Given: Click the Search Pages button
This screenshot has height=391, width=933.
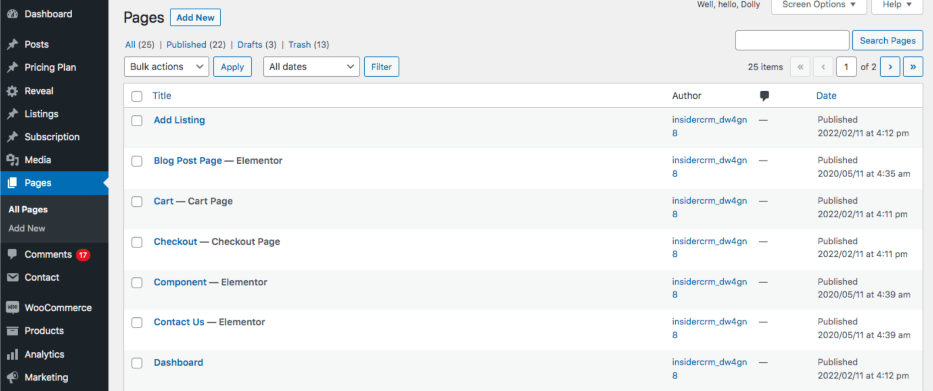Looking at the screenshot, I should click(x=888, y=40).
